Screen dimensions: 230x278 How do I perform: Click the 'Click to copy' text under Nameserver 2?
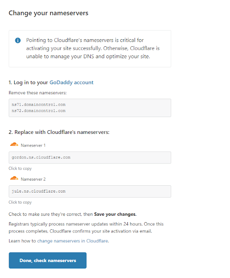(20, 202)
